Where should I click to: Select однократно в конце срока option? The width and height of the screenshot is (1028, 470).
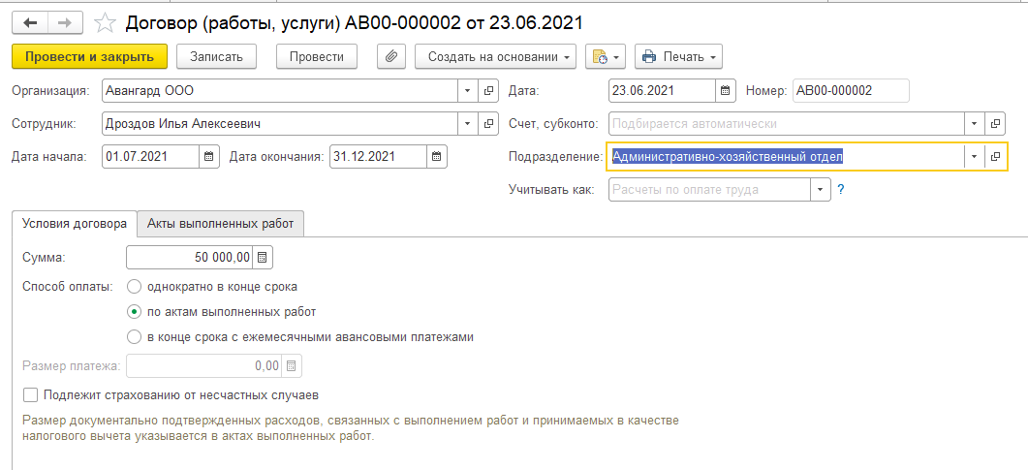[213, 287]
